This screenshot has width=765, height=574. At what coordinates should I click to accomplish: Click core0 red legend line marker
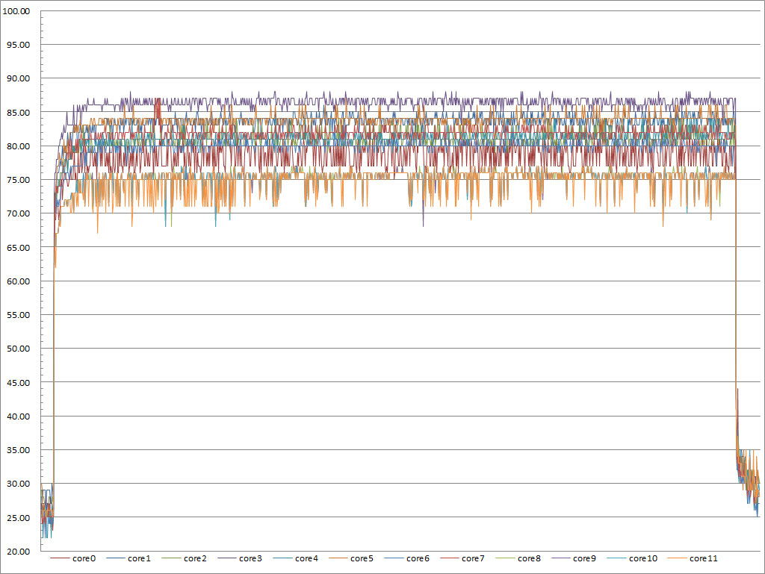(x=60, y=558)
